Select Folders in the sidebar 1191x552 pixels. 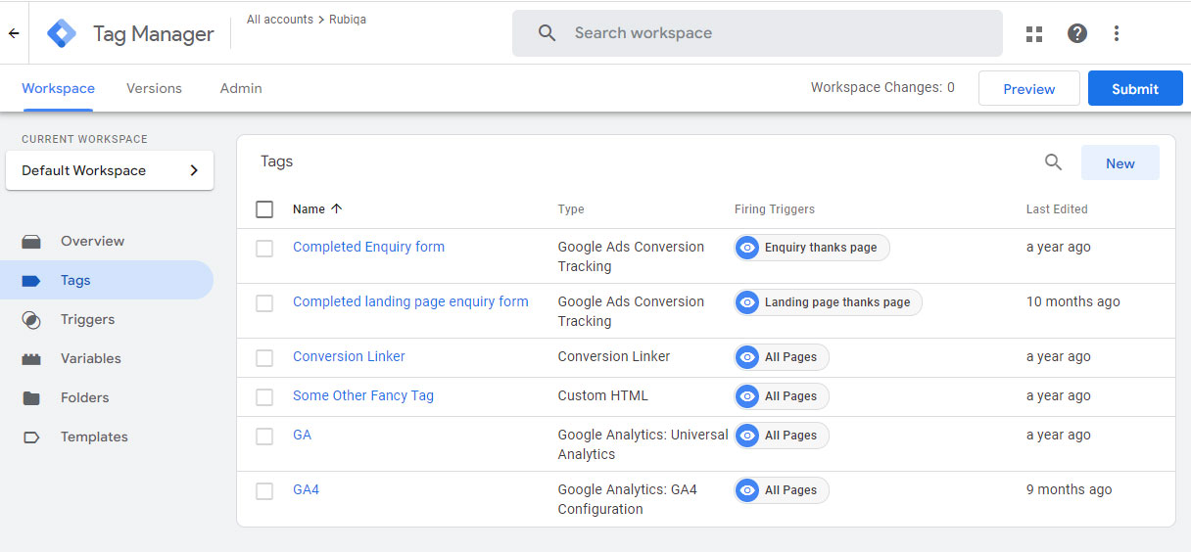click(x=107, y=397)
